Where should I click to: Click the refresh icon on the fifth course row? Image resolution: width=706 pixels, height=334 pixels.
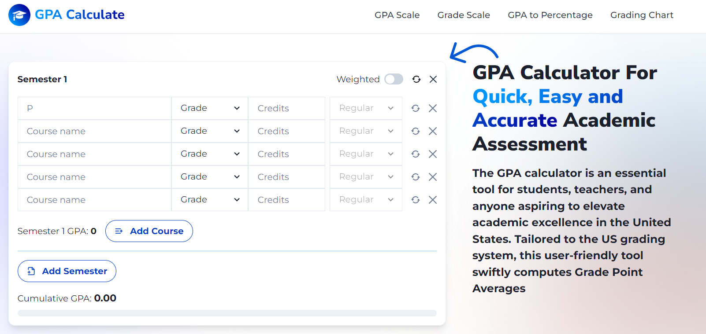coord(416,199)
